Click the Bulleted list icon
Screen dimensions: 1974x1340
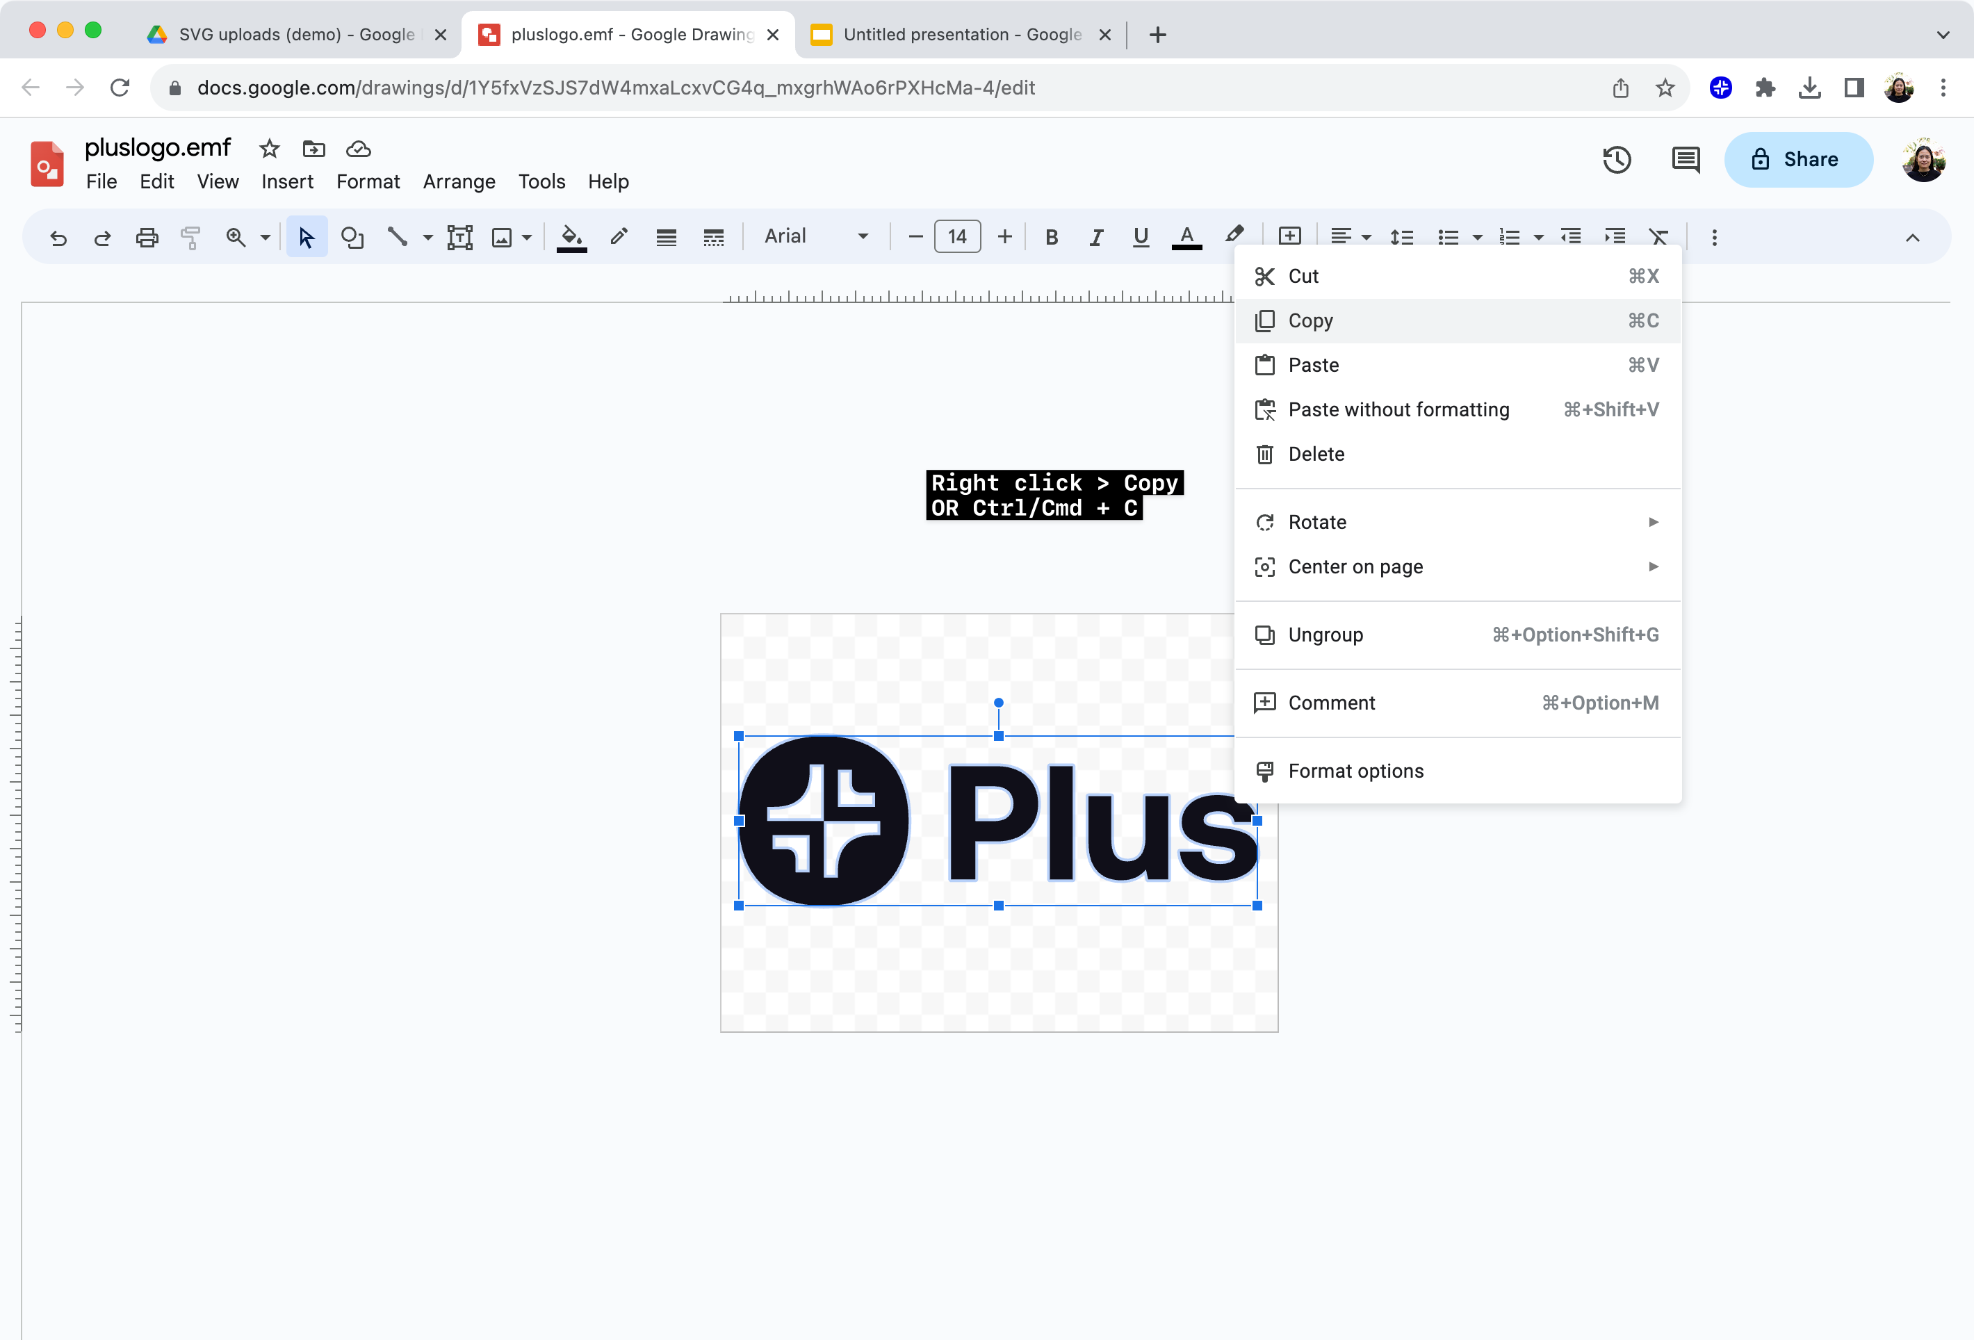click(1449, 238)
